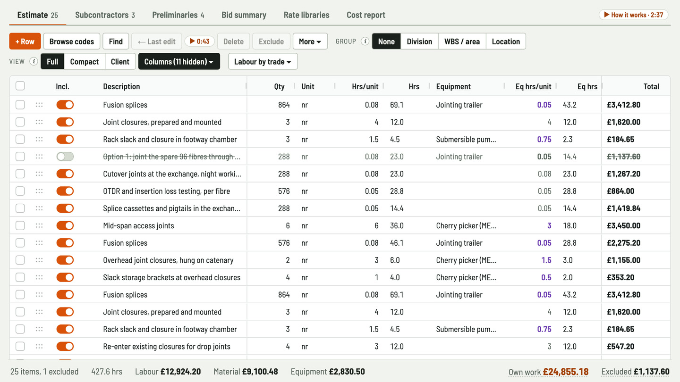Switch to the Subcontractors tab
The image size is (680, 382).
(x=105, y=15)
